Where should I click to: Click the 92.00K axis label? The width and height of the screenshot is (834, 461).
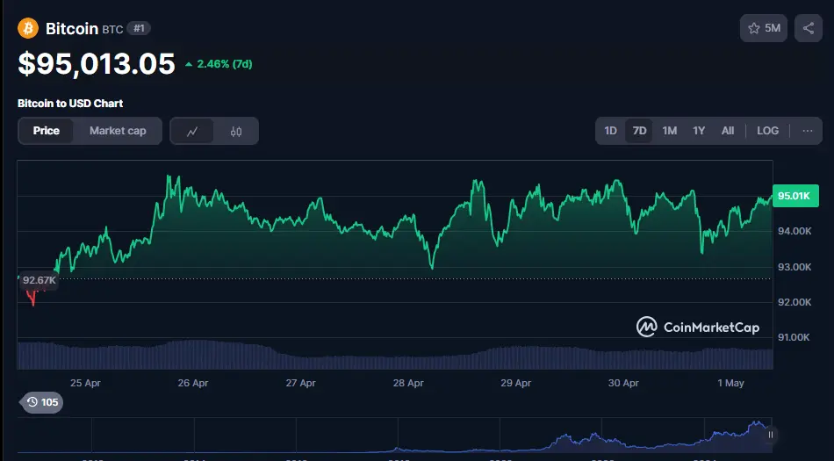[794, 302]
